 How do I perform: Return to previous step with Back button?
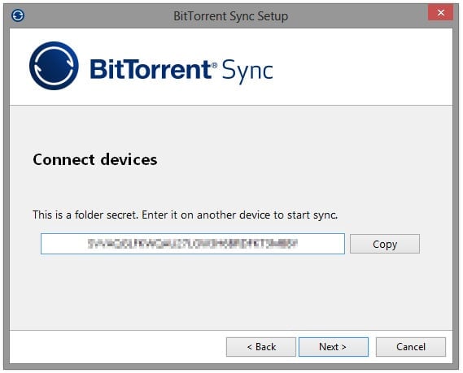261,347
